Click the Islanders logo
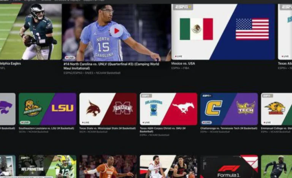This screenshot has width=292, height=178. pos(154,108)
